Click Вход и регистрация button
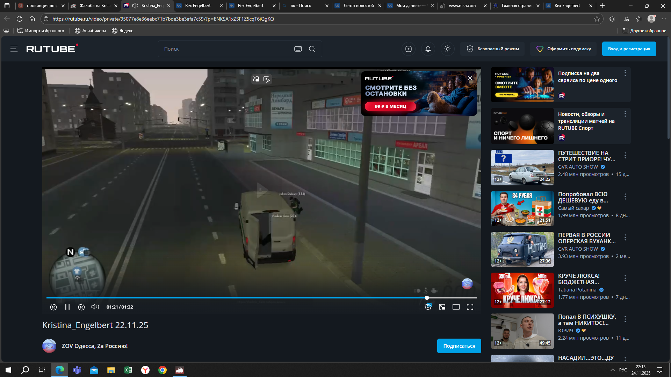 (629, 49)
